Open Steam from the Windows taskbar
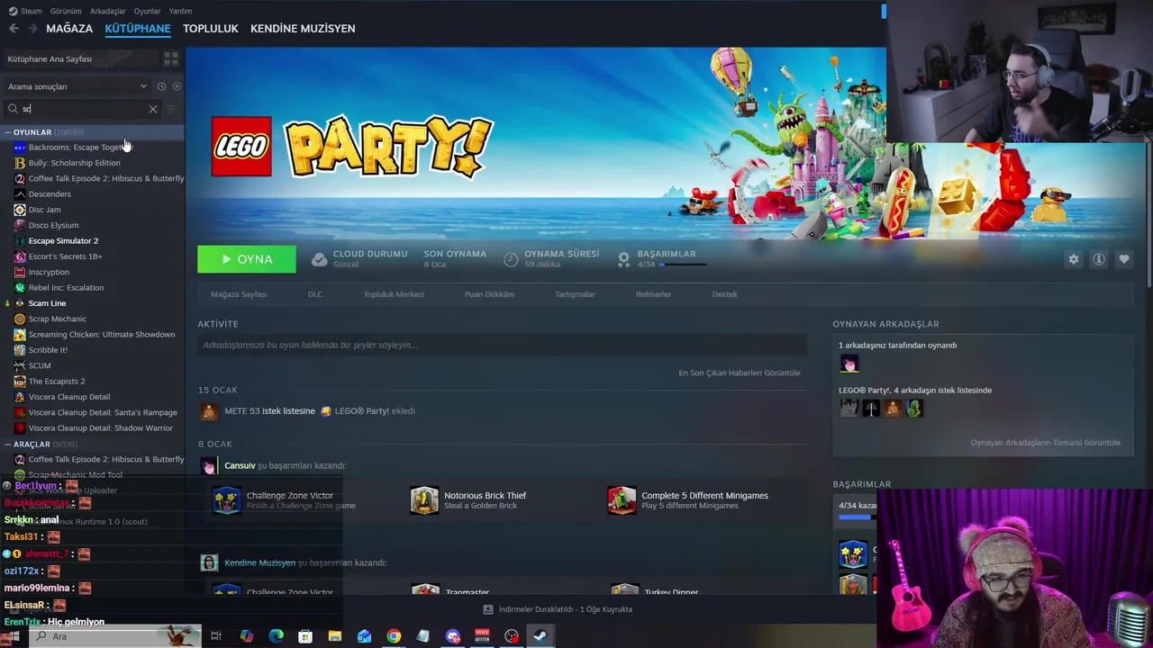 pyautogui.click(x=540, y=636)
